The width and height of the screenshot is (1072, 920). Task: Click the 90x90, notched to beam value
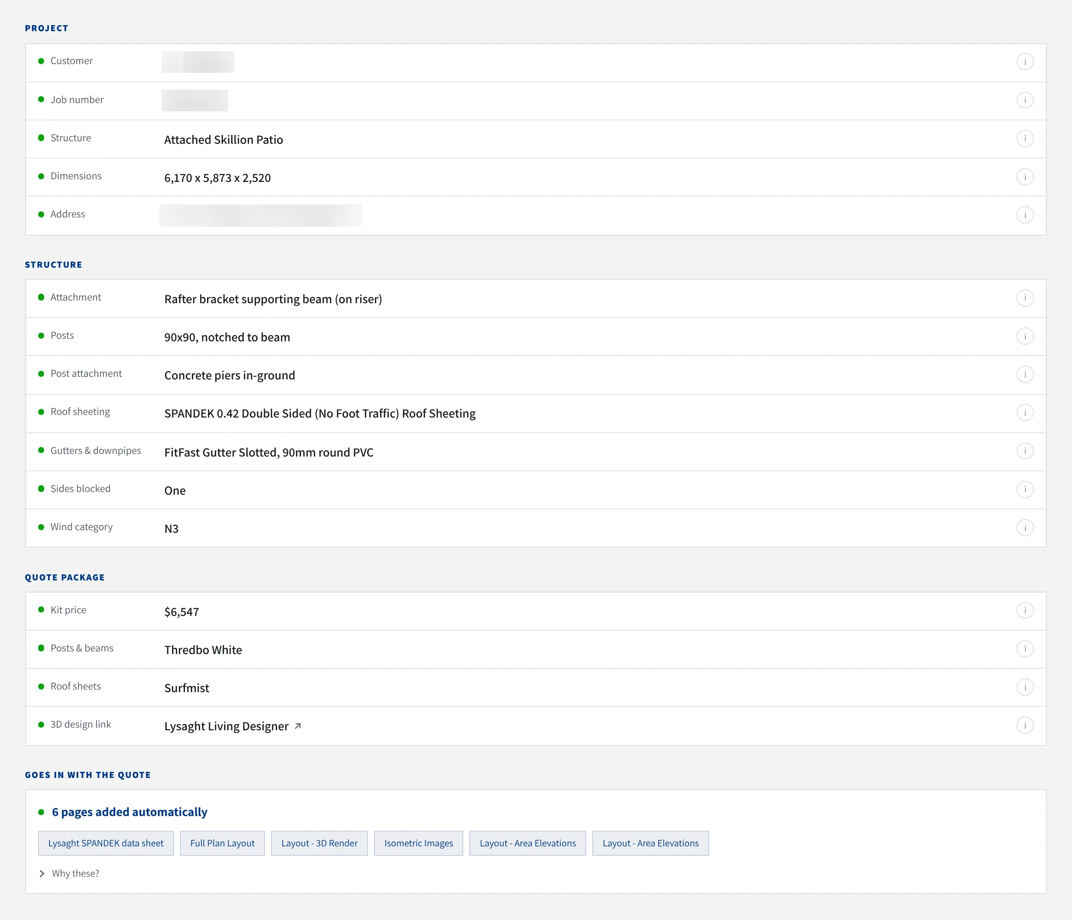click(227, 337)
